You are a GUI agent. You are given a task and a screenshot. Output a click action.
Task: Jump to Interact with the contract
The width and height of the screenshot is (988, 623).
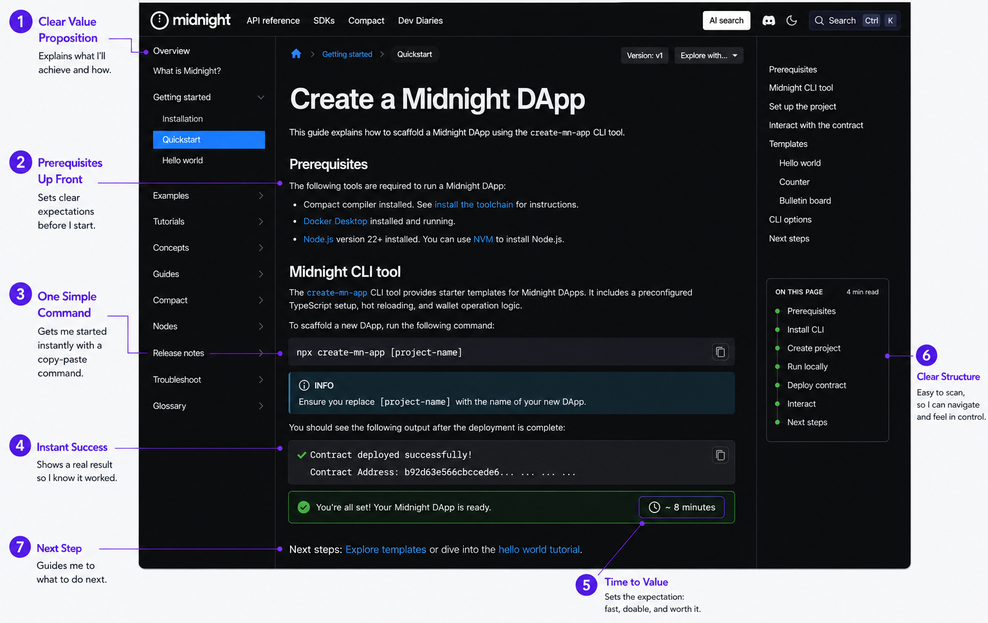coord(816,125)
